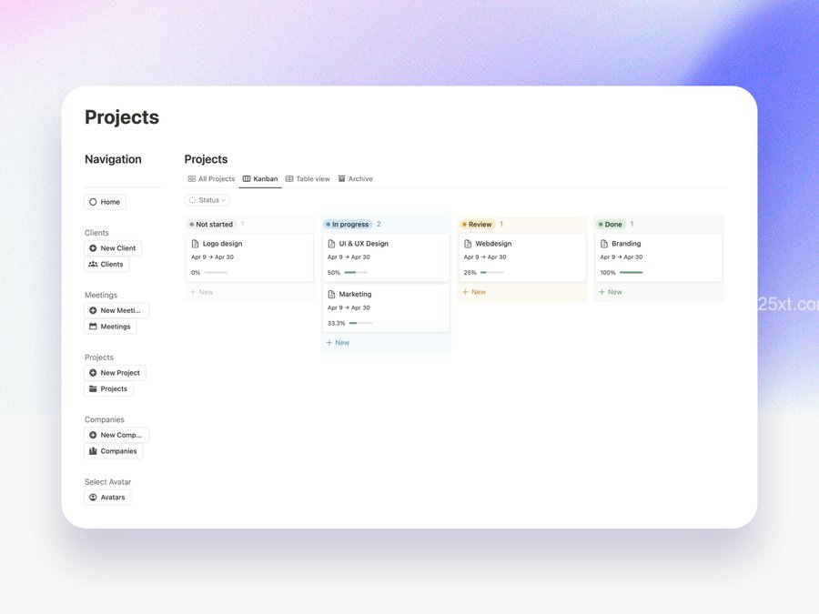Click the Clients section label

tap(96, 233)
